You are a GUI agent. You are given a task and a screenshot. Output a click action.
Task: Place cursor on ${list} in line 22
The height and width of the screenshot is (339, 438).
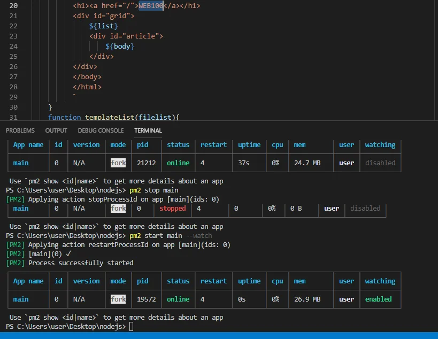click(103, 26)
